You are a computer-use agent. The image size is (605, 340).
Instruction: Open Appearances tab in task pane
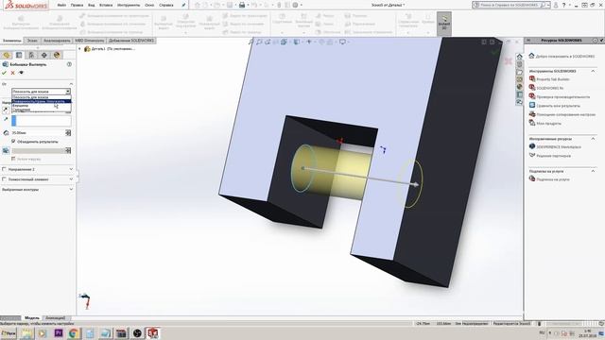point(519,87)
